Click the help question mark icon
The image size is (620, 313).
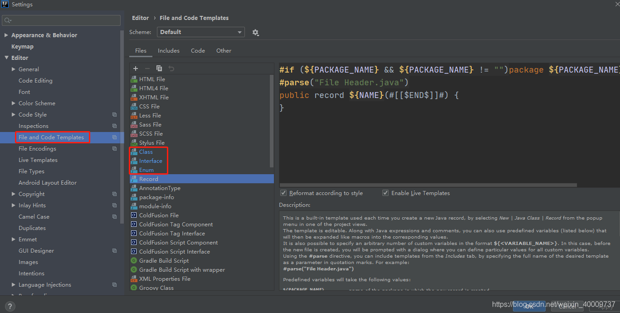pyautogui.click(x=10, y=307)
